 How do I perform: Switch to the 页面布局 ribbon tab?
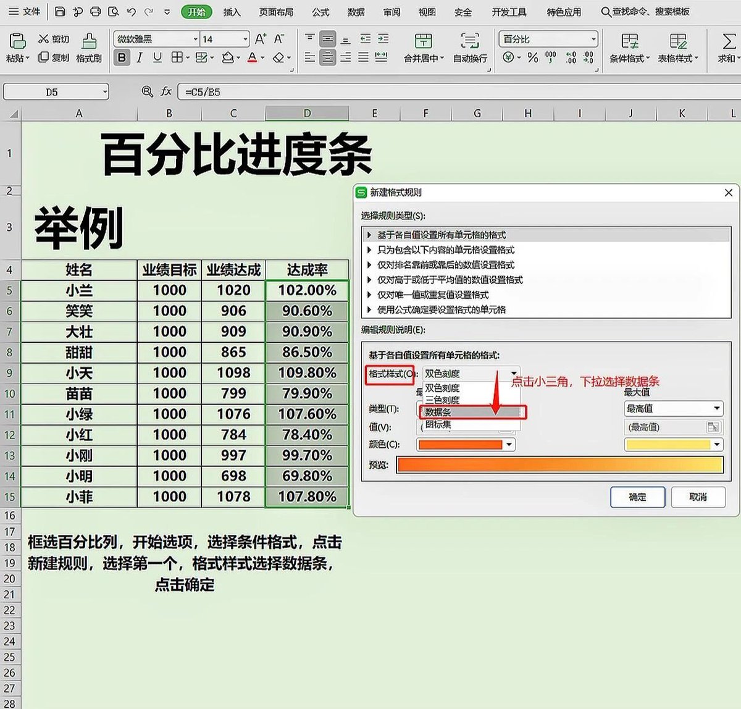[x=276, y=12]
